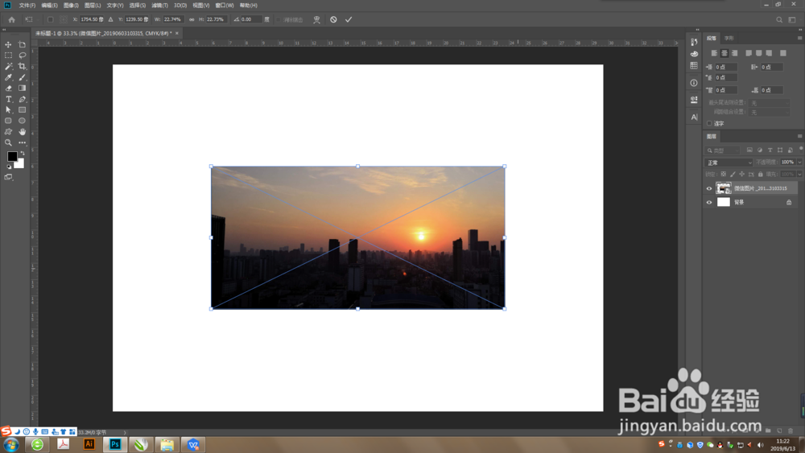Switch between free transform and warp mode

316,19
